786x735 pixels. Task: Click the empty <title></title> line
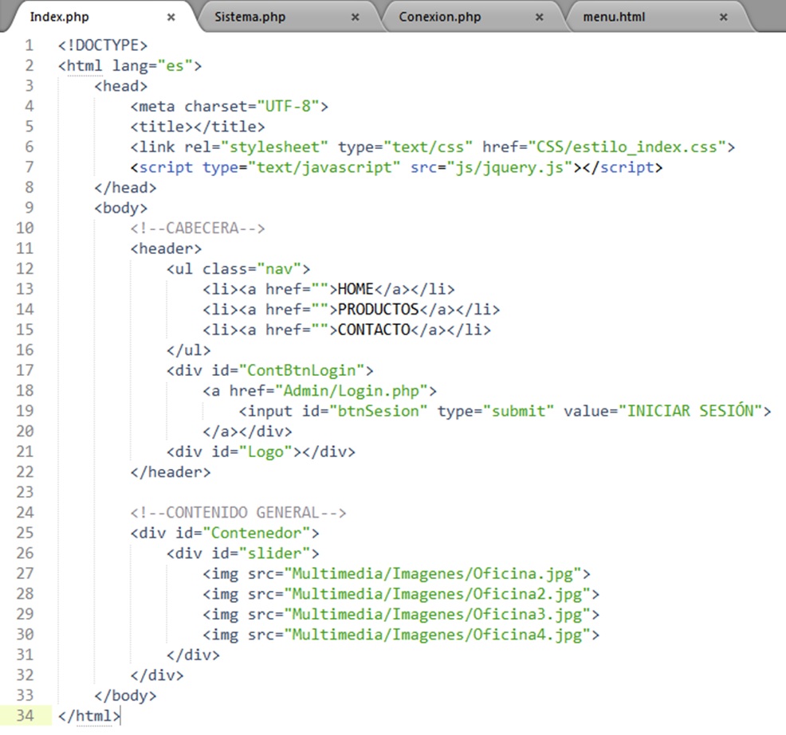198,127
